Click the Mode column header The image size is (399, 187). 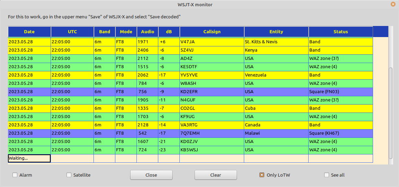click(x=126, y=32)
